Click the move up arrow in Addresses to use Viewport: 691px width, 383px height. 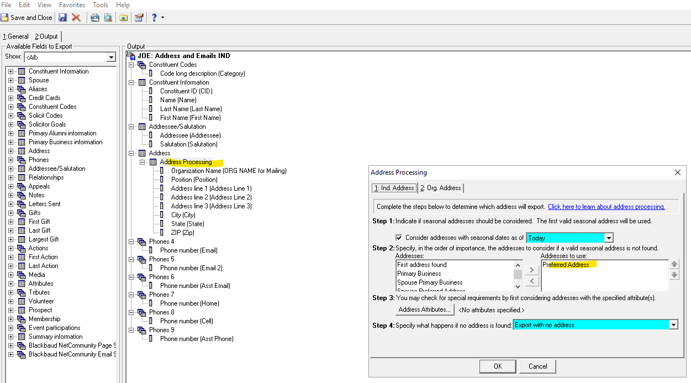click(x=674, y=264)
